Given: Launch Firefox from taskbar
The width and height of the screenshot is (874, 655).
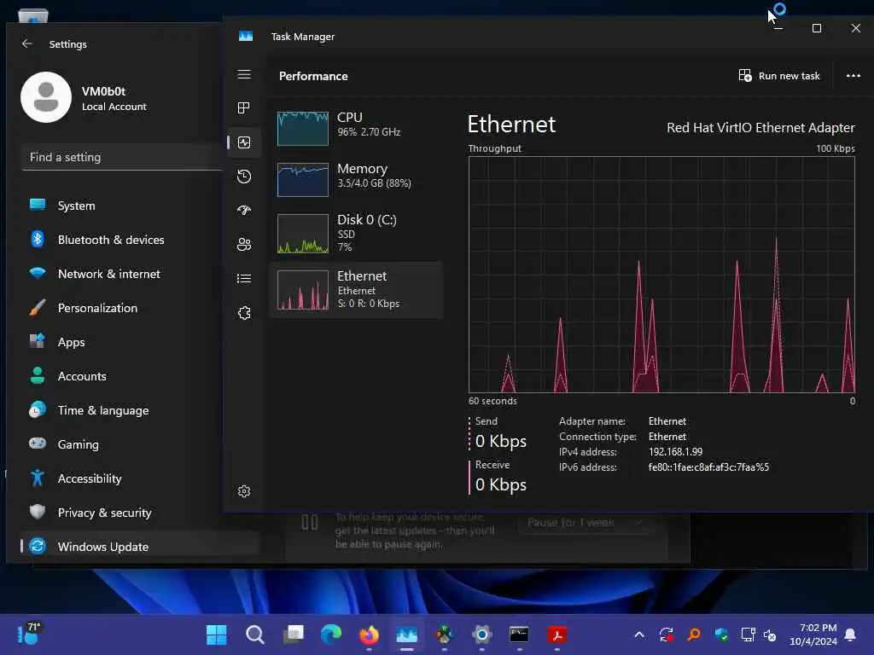Looking at the screenshot, I should click(369, 635).
